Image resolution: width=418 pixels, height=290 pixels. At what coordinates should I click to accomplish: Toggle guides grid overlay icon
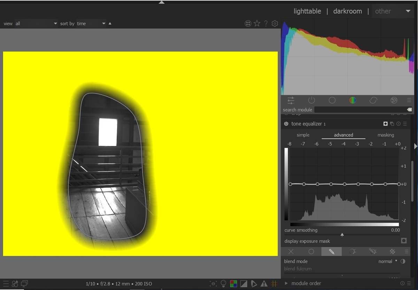[274, 284]
